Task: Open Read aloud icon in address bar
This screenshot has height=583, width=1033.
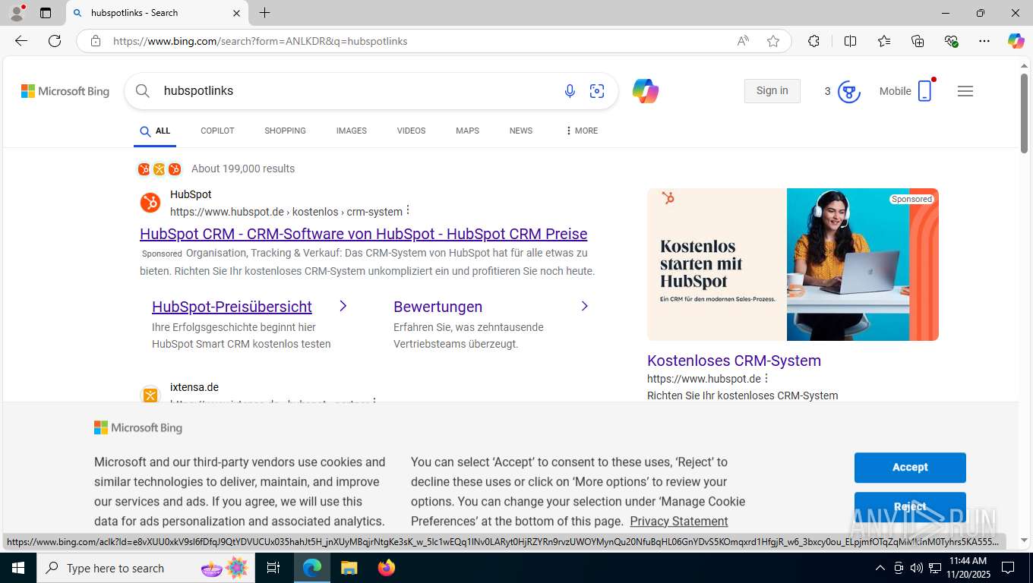Action: pos(743,41)
